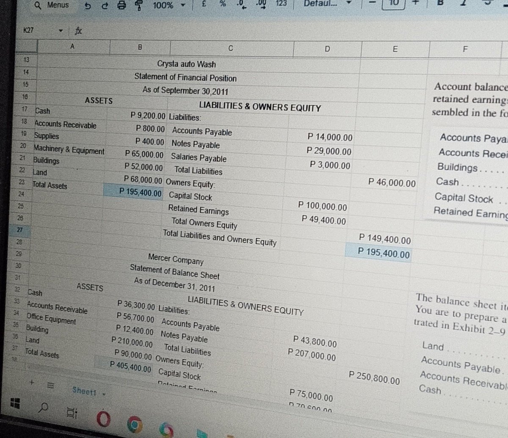Apply percent format with % icon
508x438 pixels.
[223, 3]
